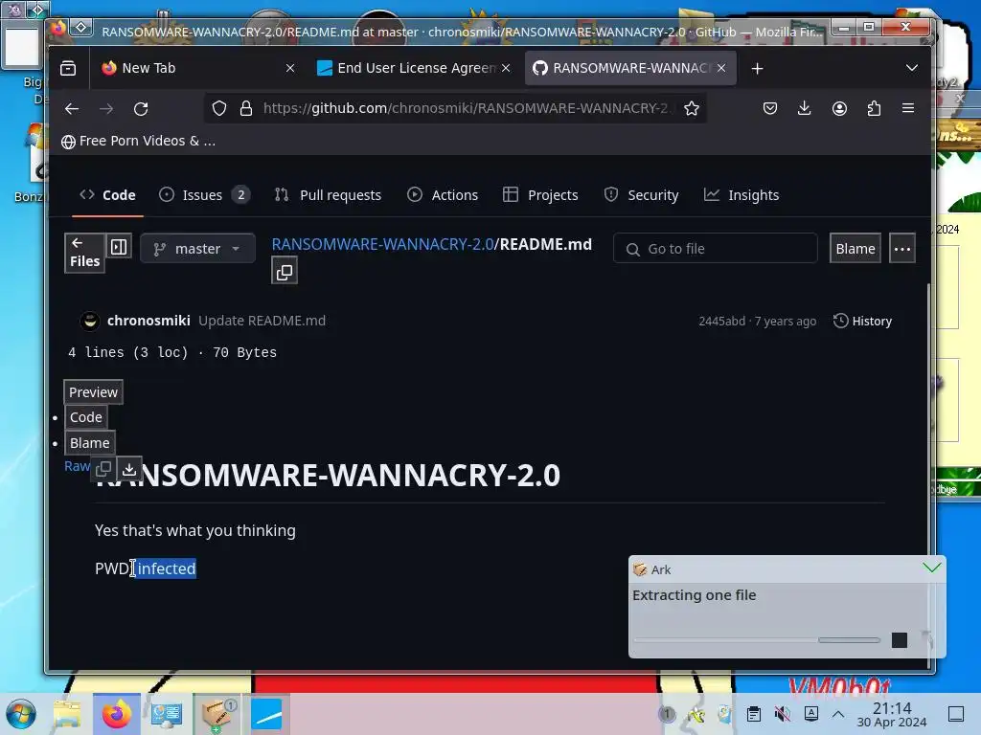Open the Firefox account icon

(839, 109)
